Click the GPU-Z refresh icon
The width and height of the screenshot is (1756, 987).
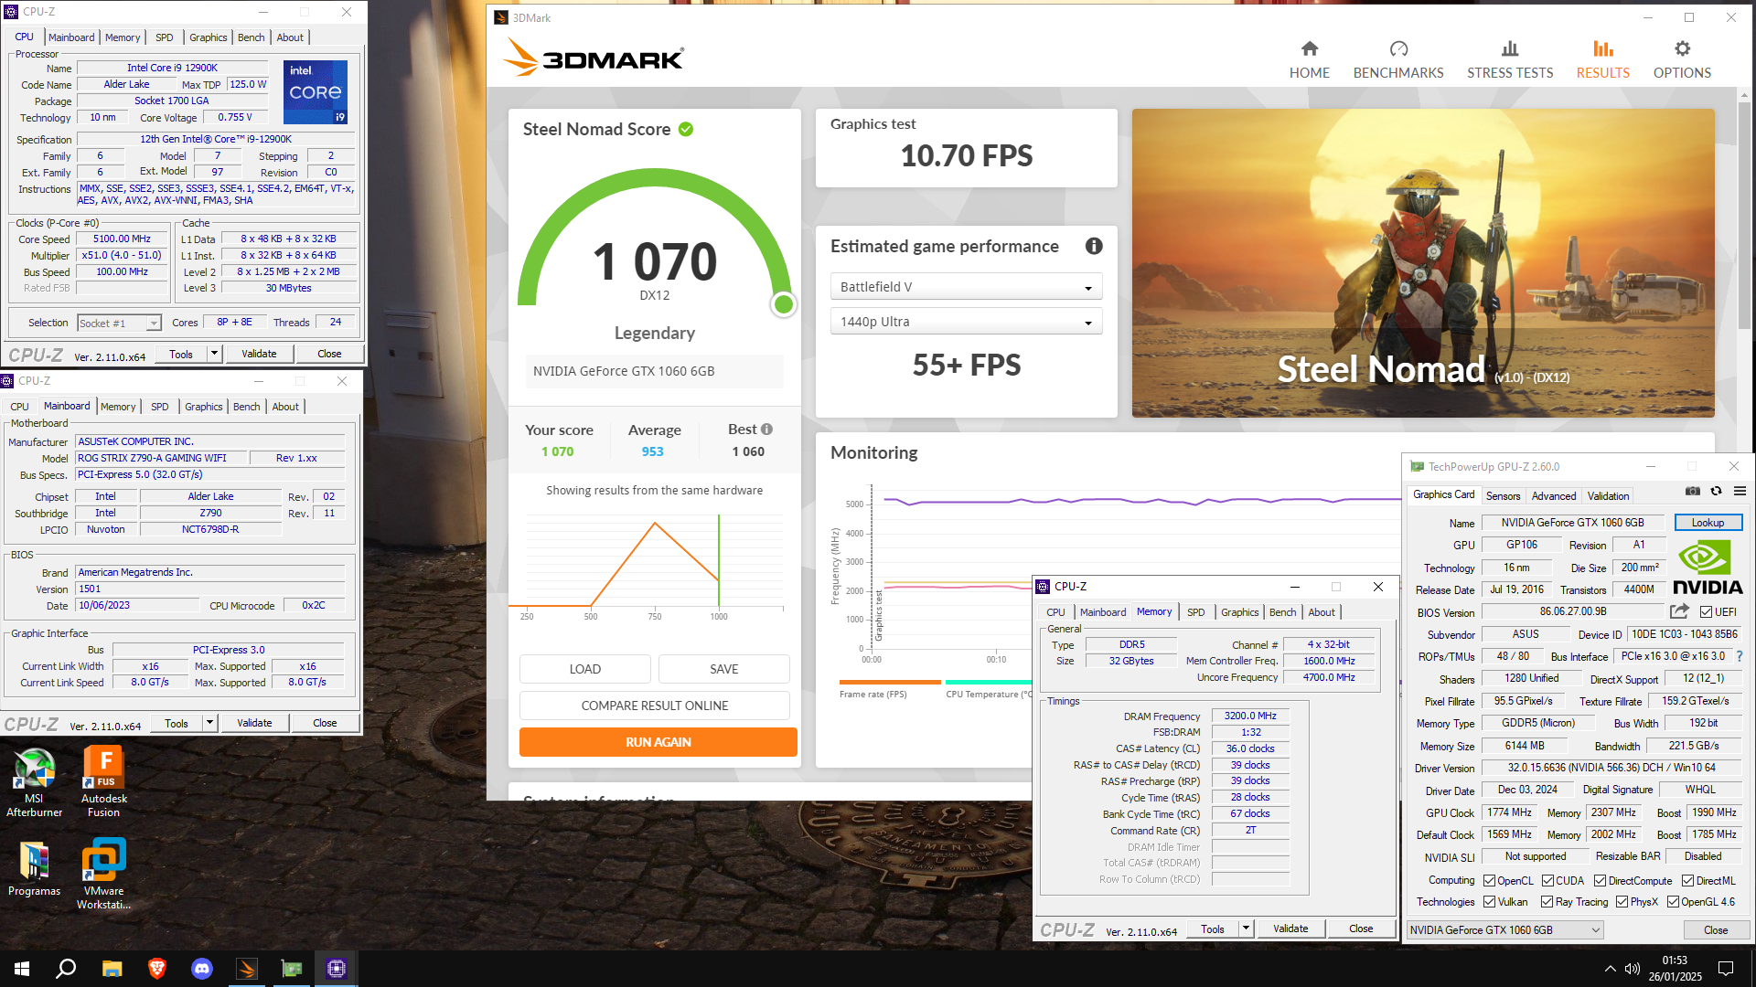coord(1717,491)
